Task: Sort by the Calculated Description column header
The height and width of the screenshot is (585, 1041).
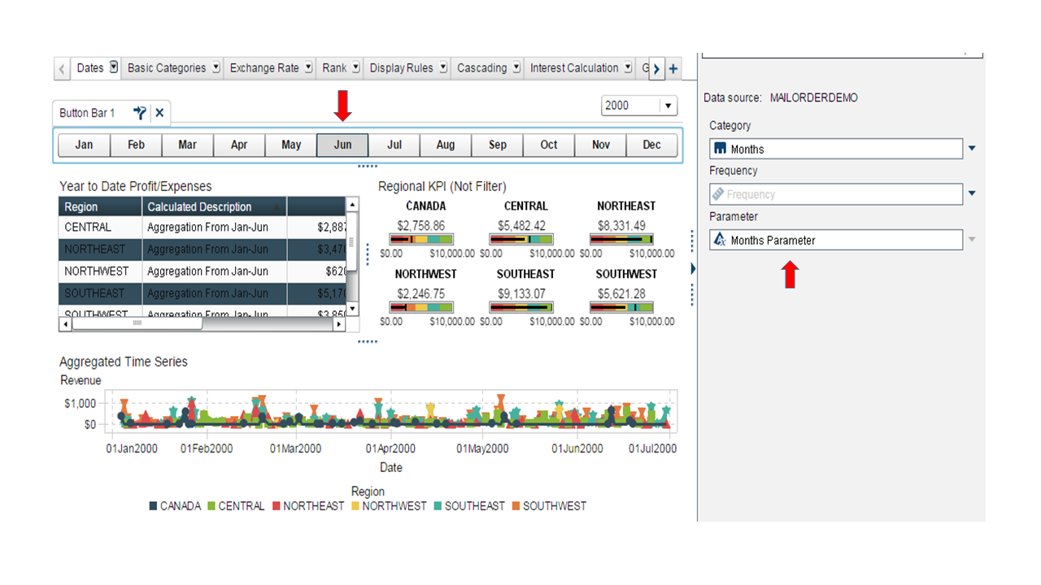Action: 199,207
